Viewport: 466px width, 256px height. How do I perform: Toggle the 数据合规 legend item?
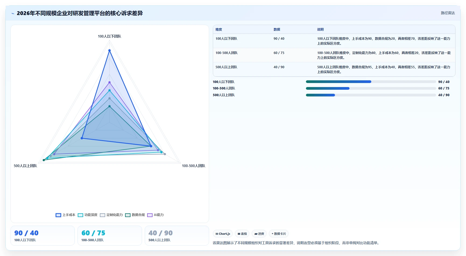135,215
